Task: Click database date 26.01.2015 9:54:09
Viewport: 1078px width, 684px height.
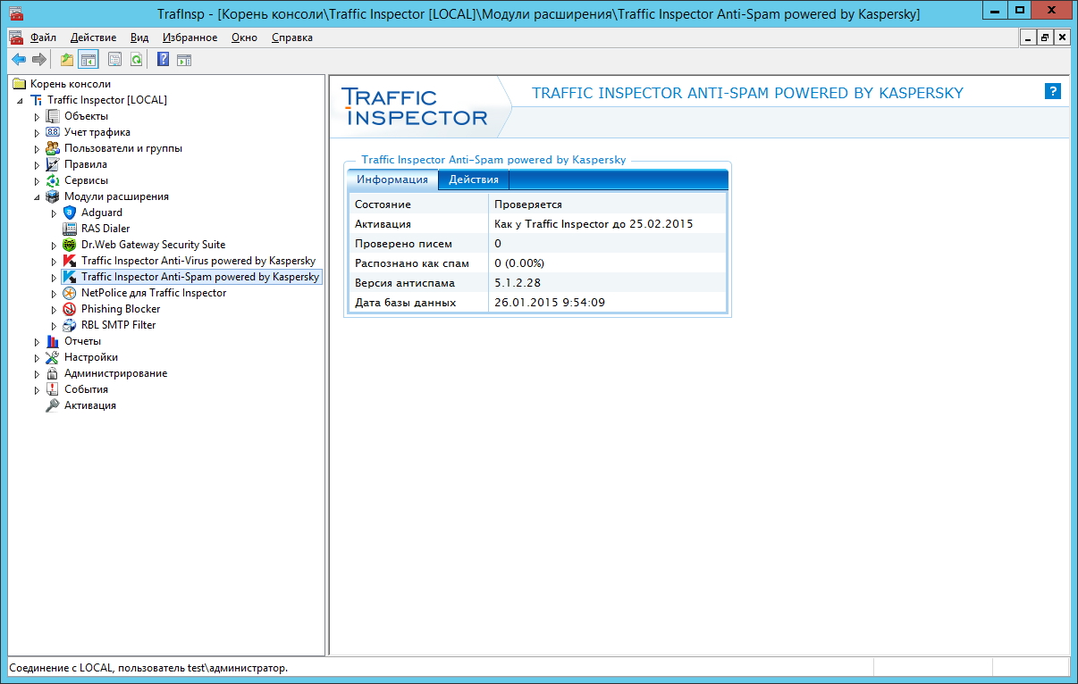Action: coord(550,303)
